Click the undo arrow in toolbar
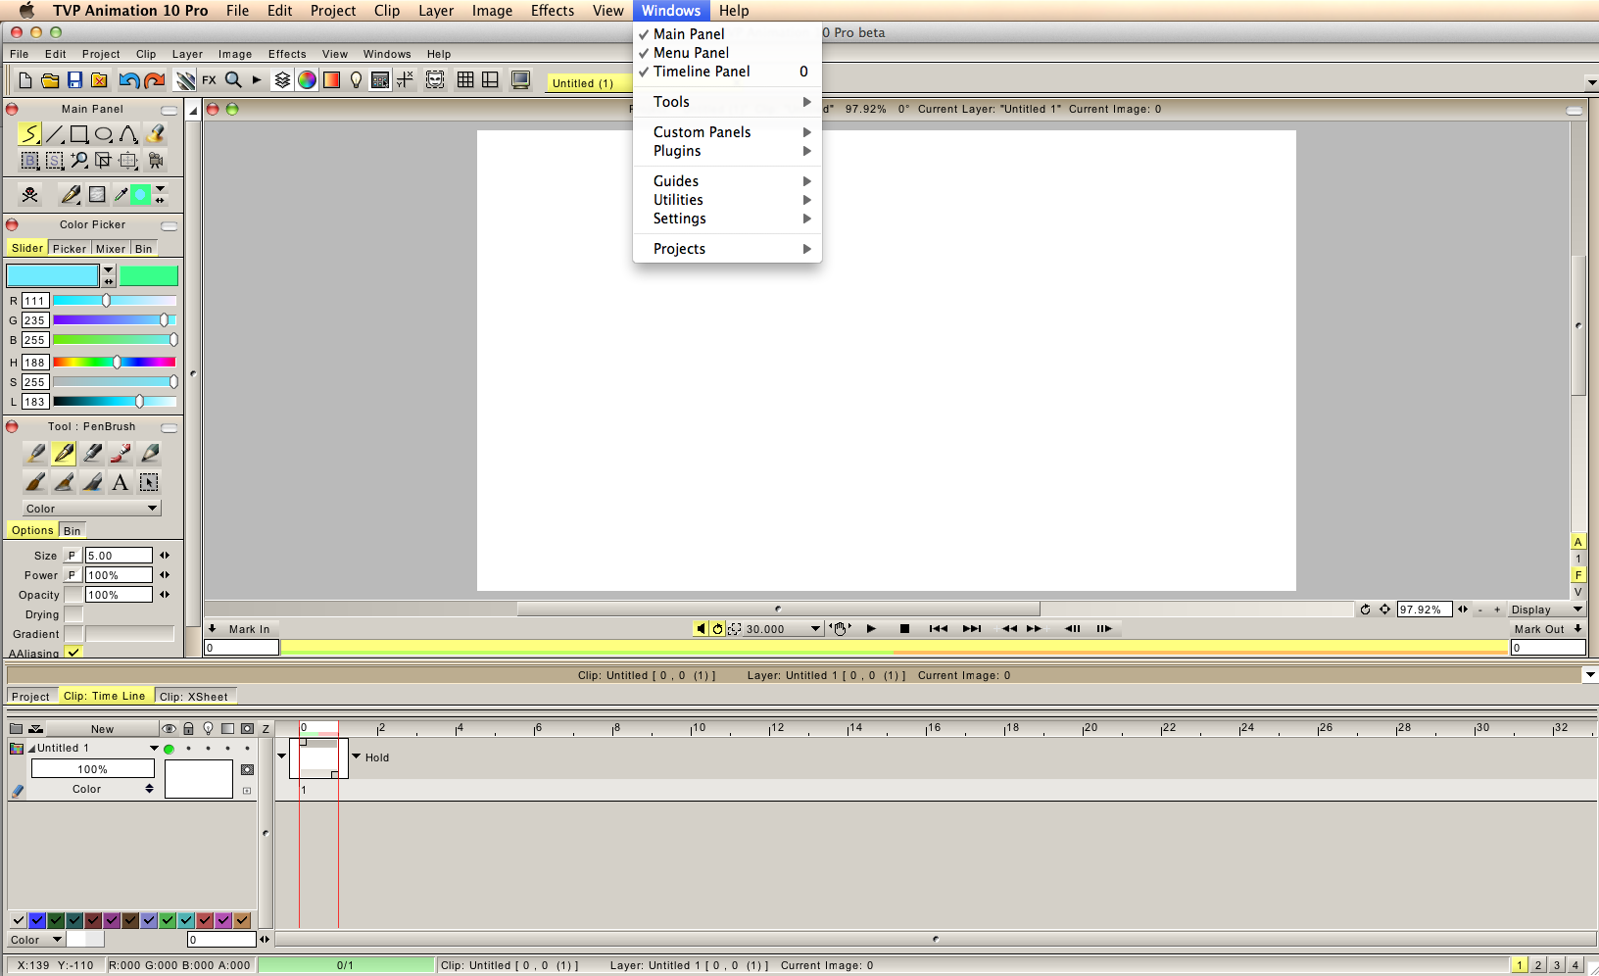This screenshot has width=1599, height=976. click(129, 80)
